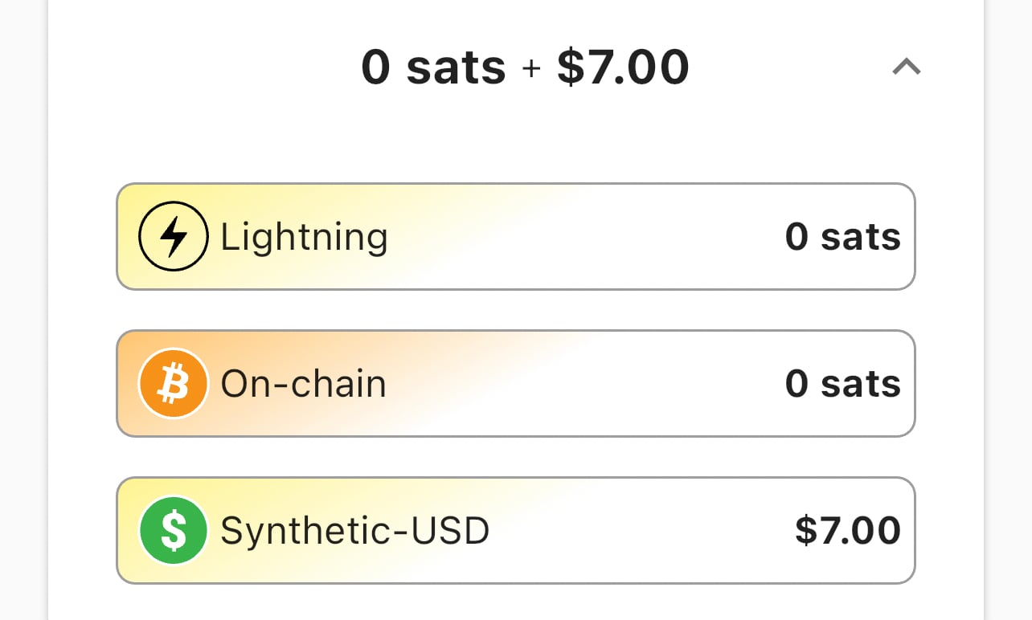Click the Lightning bolt icon
1032x620 pixels.
(x=174, y=236)
